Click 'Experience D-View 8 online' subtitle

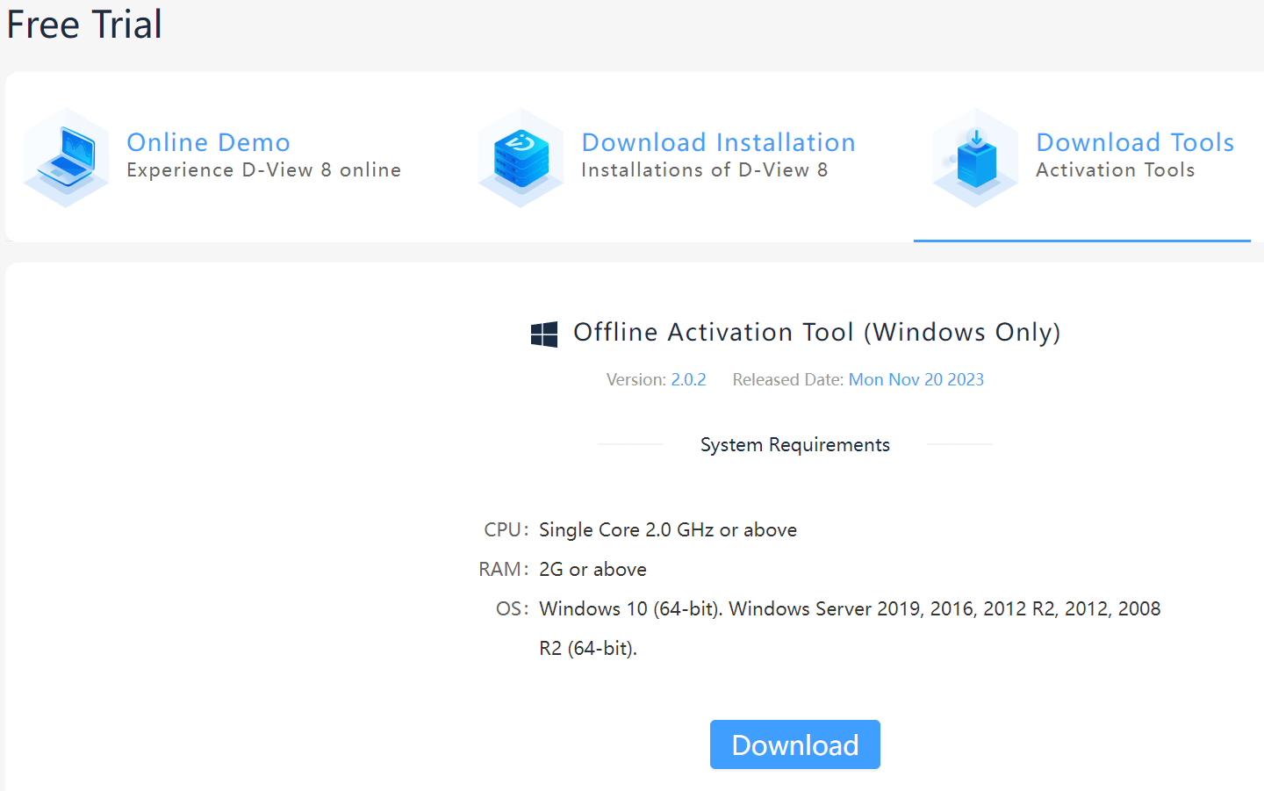264,170
